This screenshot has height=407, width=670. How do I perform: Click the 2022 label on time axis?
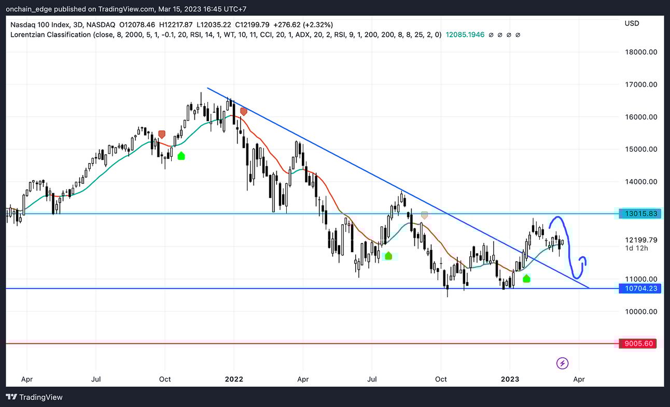click(x=234, y=379)
